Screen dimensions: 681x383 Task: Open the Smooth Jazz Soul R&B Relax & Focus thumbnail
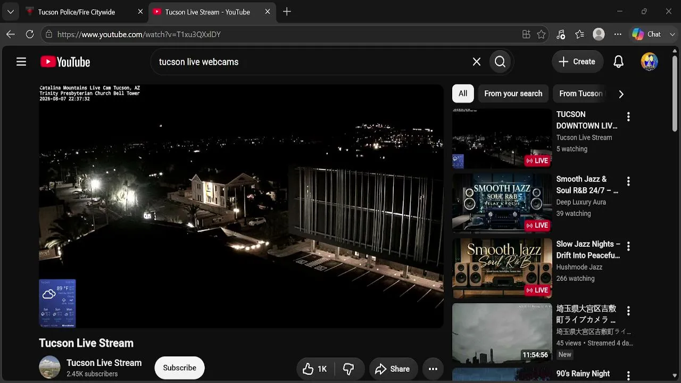point(502,202)
